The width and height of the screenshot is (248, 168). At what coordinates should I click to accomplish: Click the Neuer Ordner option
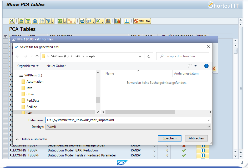point(56,66)
